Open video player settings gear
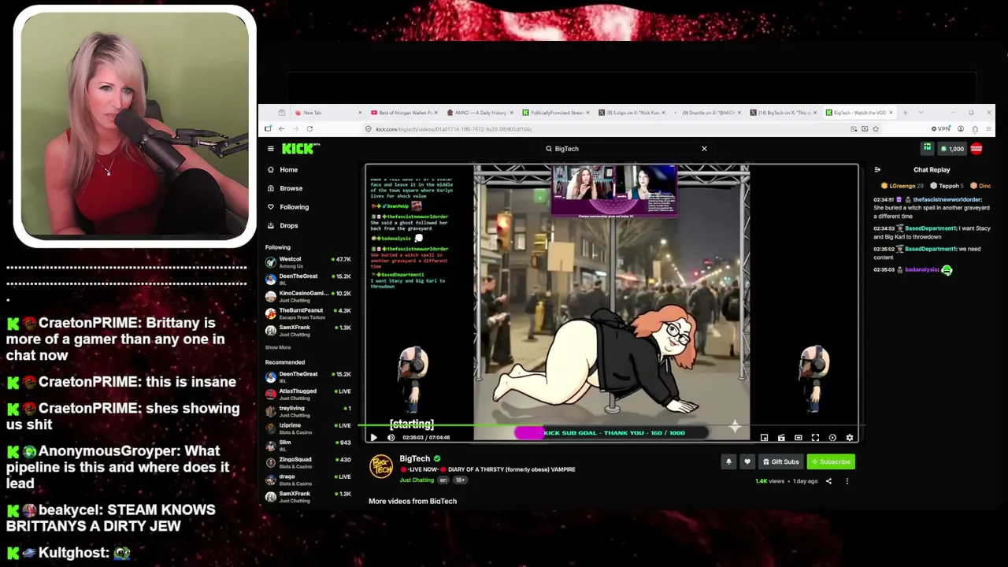 point(850,438)
